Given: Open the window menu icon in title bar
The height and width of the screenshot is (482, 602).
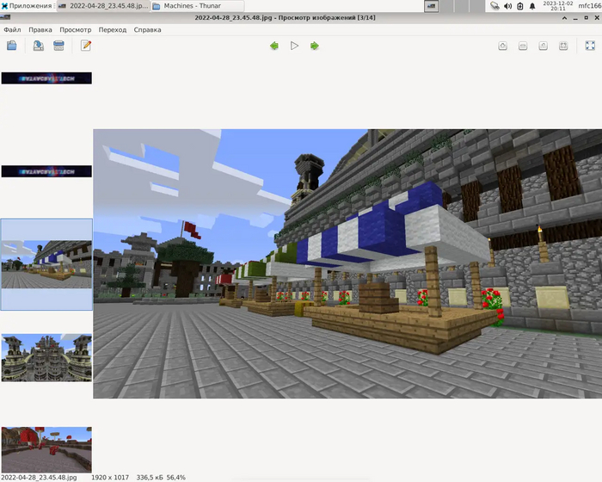Looking at the screenshot, I should point(5,17).
